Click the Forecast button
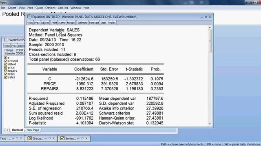The width and height of the screenshot is (261, 146). point(94,23)
